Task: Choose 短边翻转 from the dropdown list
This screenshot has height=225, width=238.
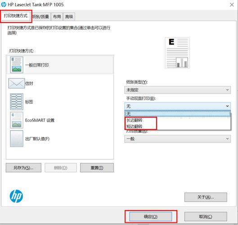Action: [177, 126]
